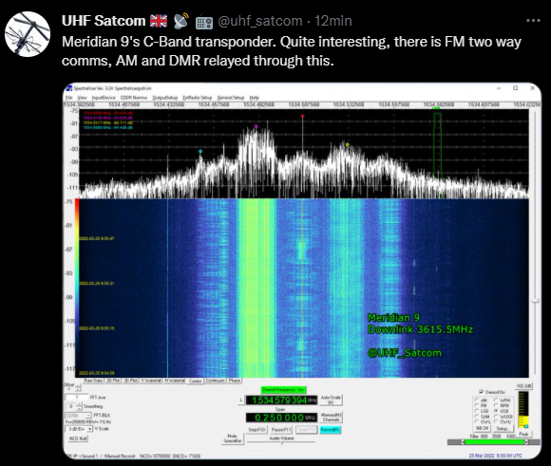Select the WUSB demodulation radio button

click(496, 417)
